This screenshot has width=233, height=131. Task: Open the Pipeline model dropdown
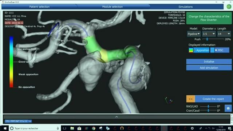194,34
